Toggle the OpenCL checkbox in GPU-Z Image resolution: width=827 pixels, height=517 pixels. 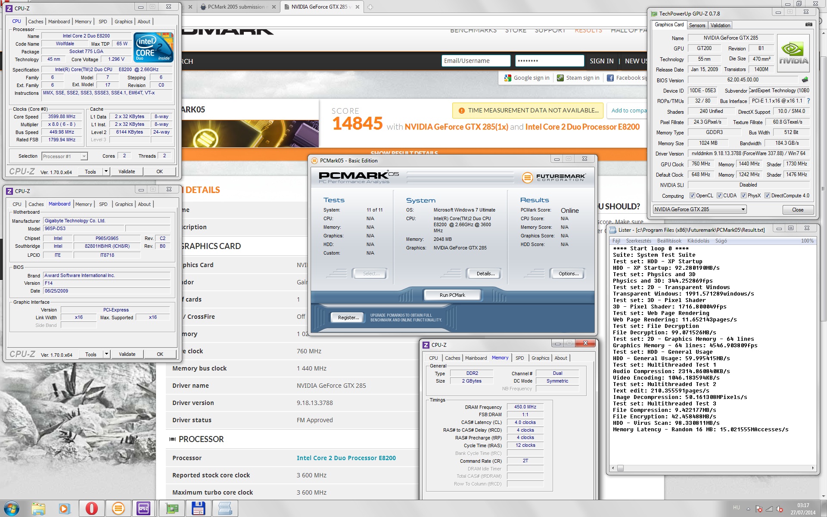click(x=692, y=196)
